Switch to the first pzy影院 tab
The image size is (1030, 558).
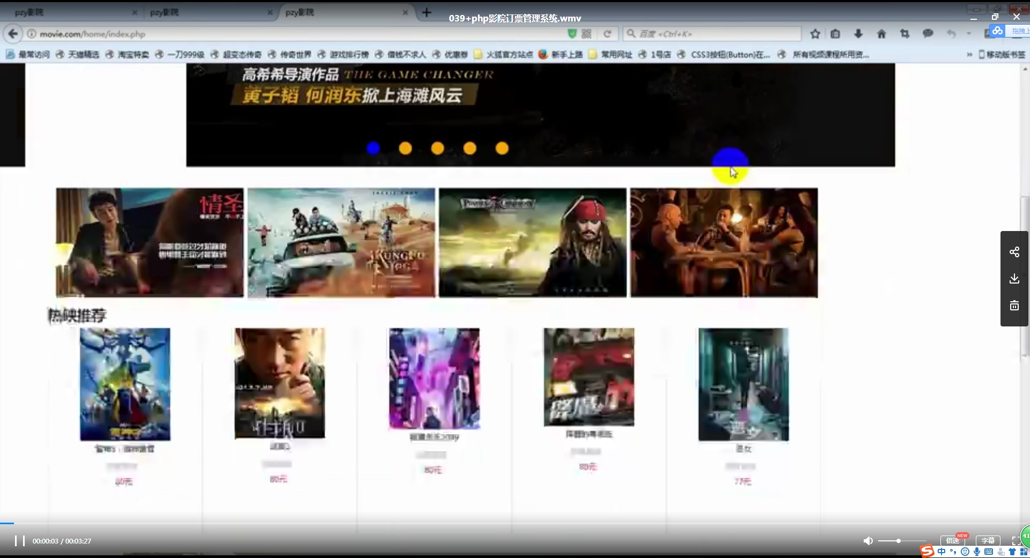[71, 12]
